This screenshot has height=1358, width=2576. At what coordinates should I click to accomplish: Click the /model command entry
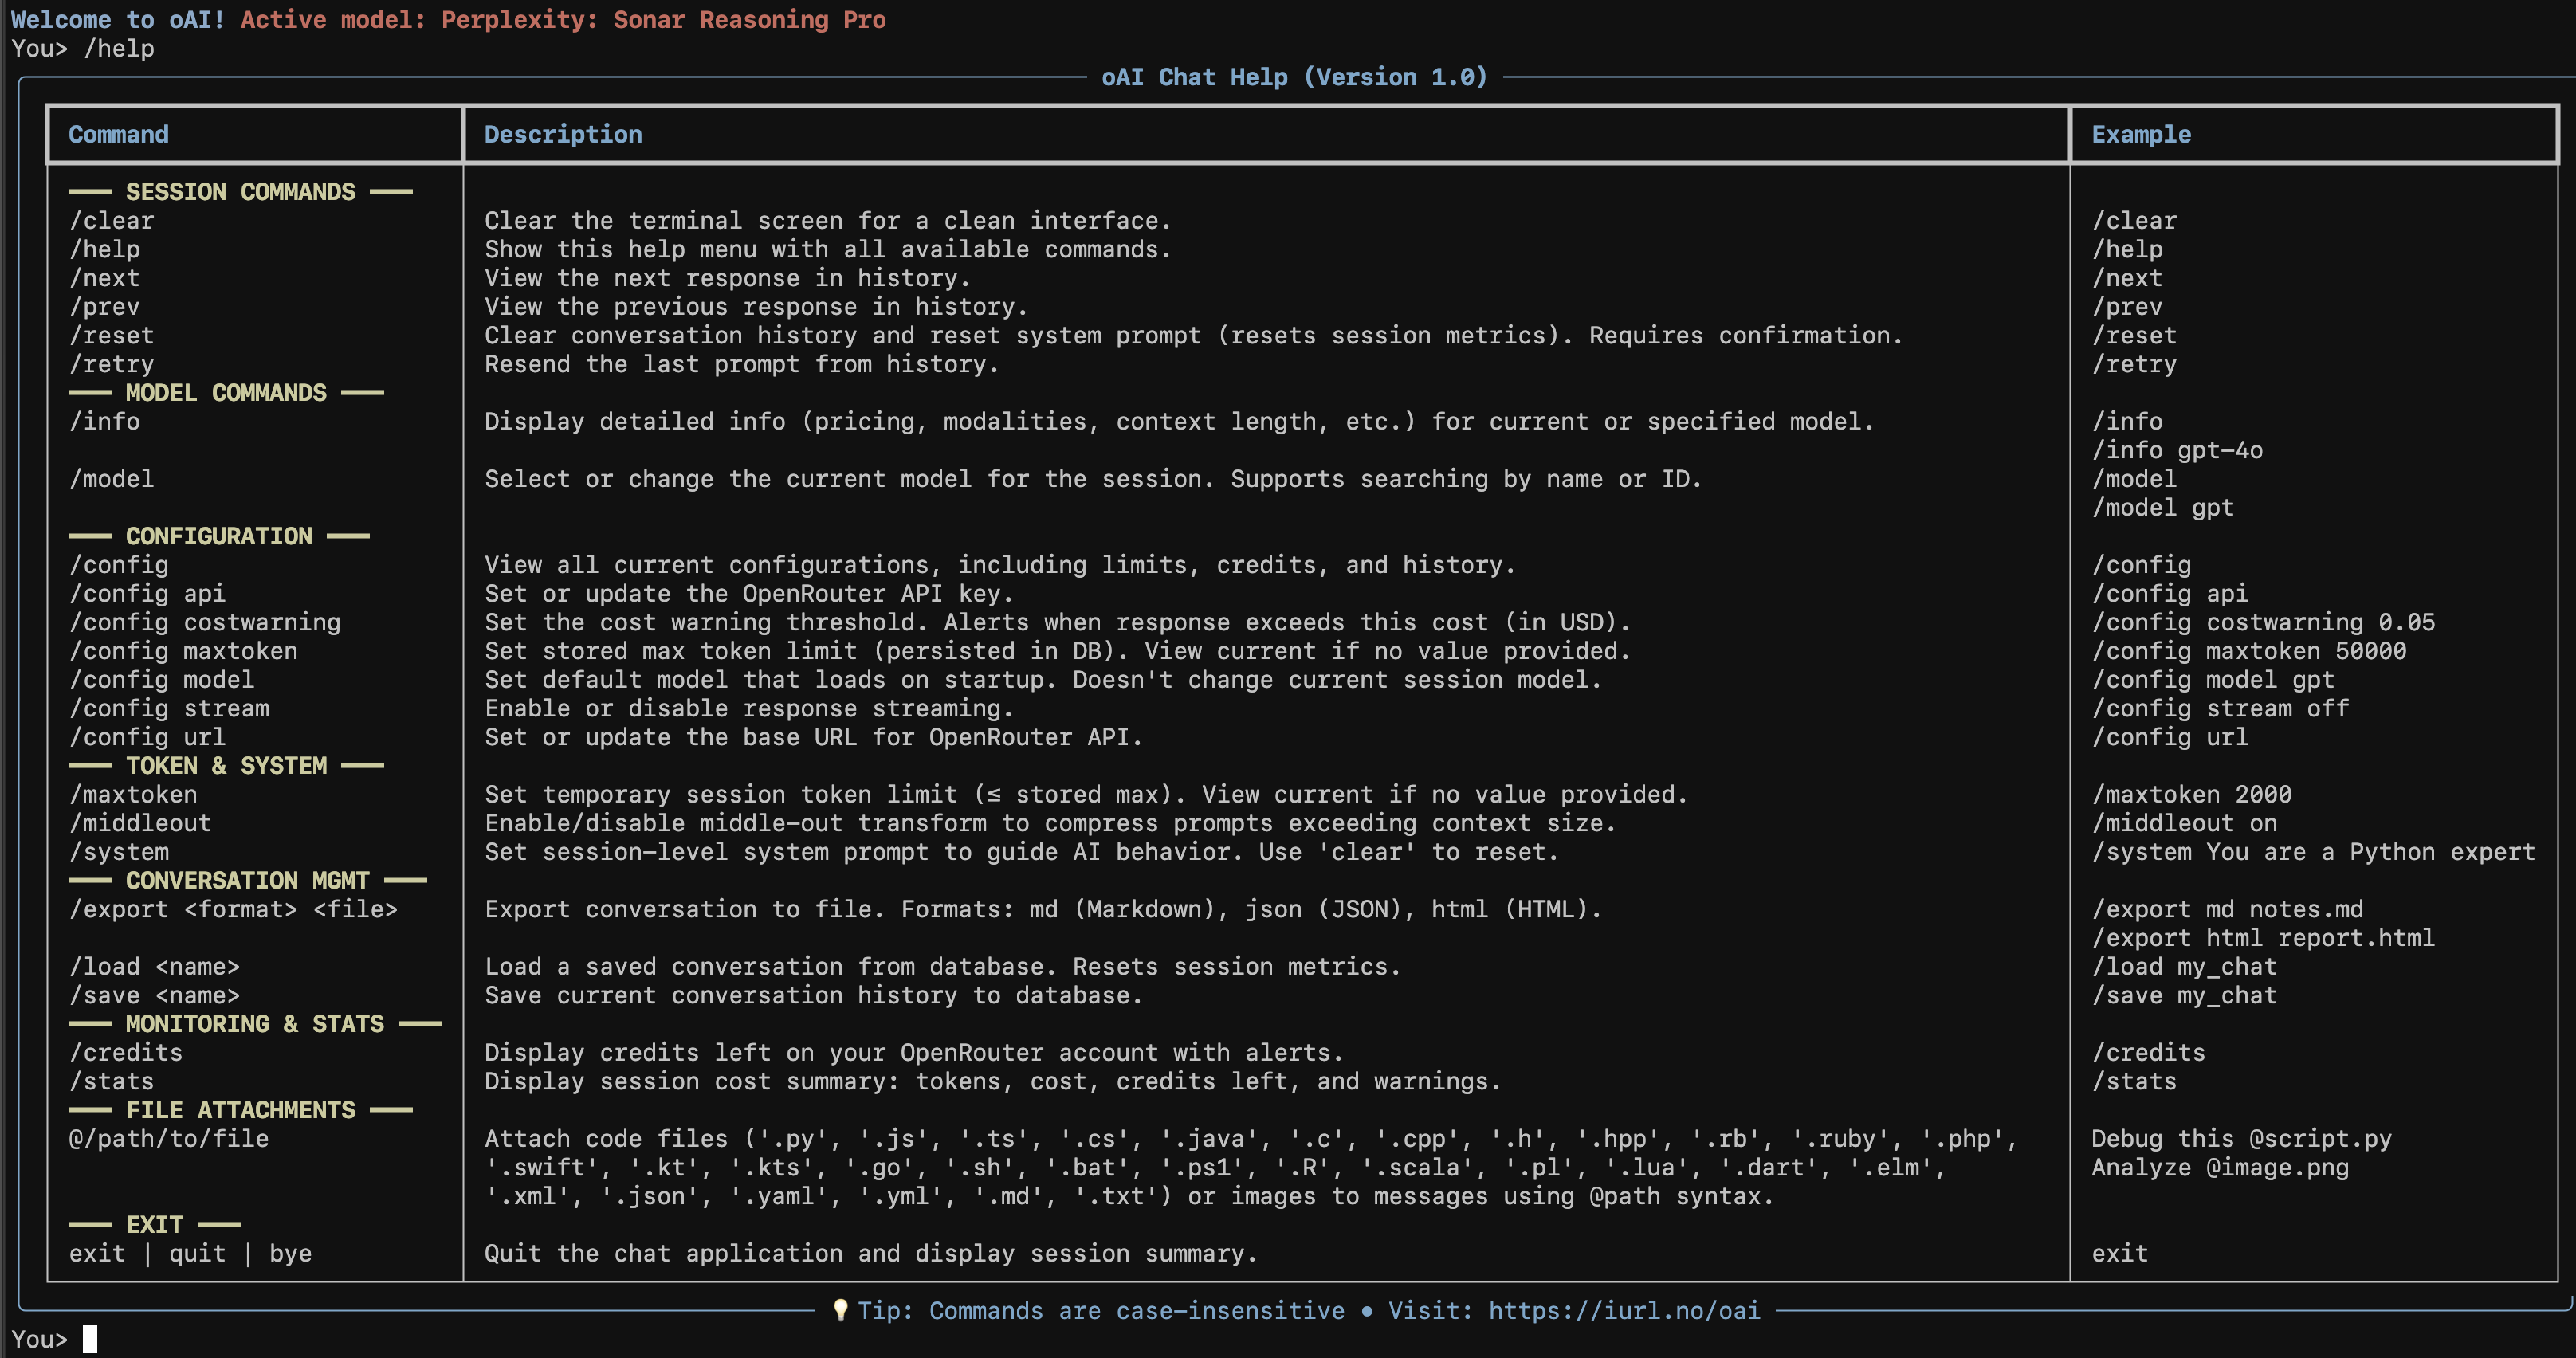point(111,479)
